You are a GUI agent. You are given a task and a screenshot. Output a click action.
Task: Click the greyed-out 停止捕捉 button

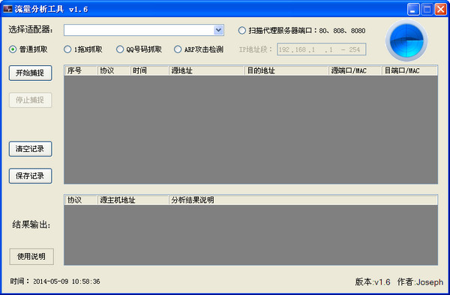(x=31, y=100)
